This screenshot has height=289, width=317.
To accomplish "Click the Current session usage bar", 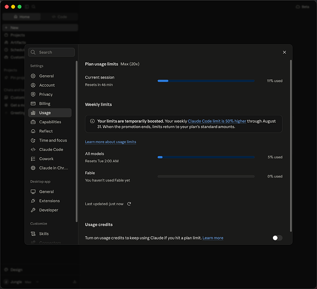I will [x=206, y=81].
